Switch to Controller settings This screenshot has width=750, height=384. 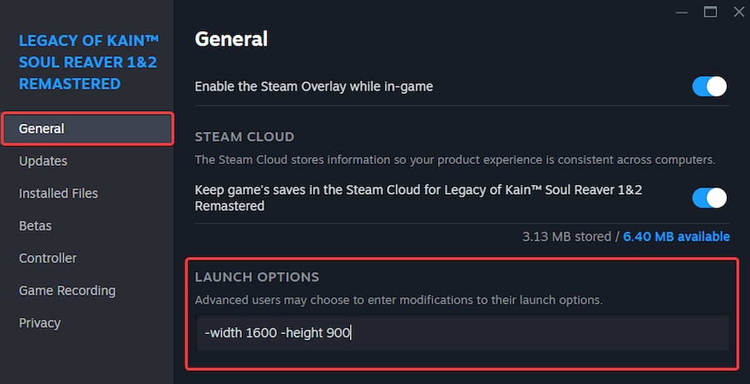click(x=47, y=258)
